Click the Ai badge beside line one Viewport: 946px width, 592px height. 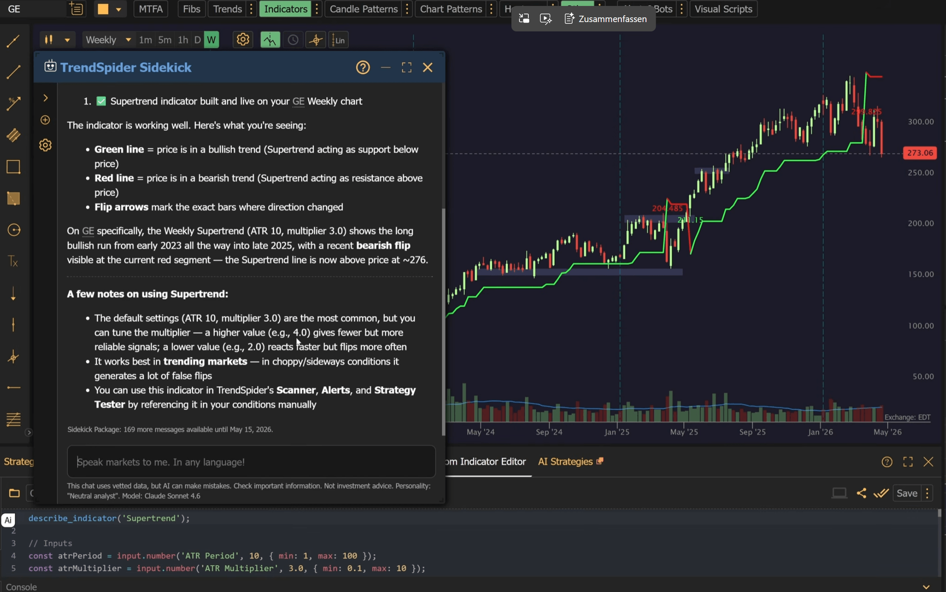click(8, 520)
